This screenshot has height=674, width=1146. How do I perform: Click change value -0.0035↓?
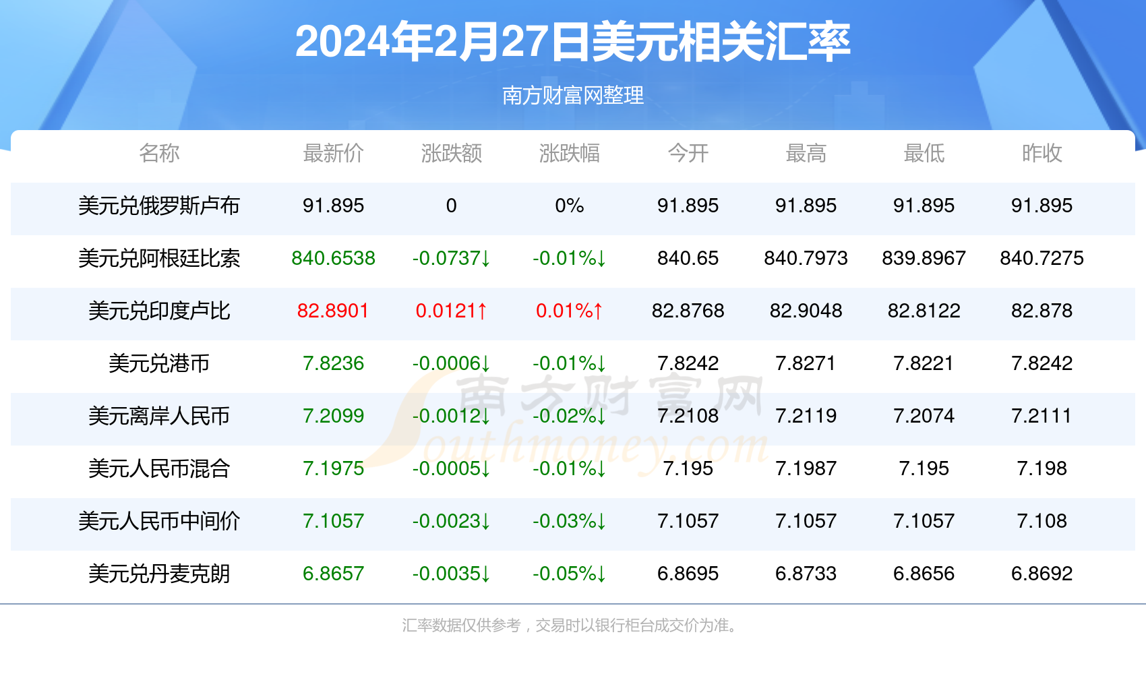pos(451,574)
